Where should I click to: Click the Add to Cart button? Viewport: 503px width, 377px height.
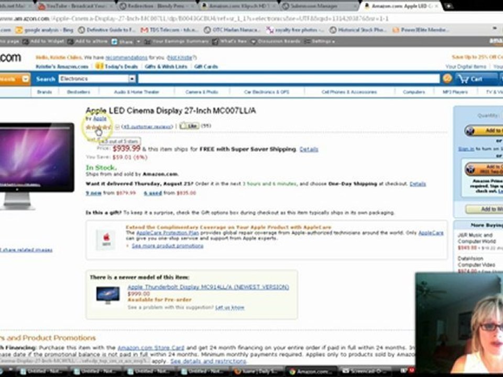coord(484,130)
